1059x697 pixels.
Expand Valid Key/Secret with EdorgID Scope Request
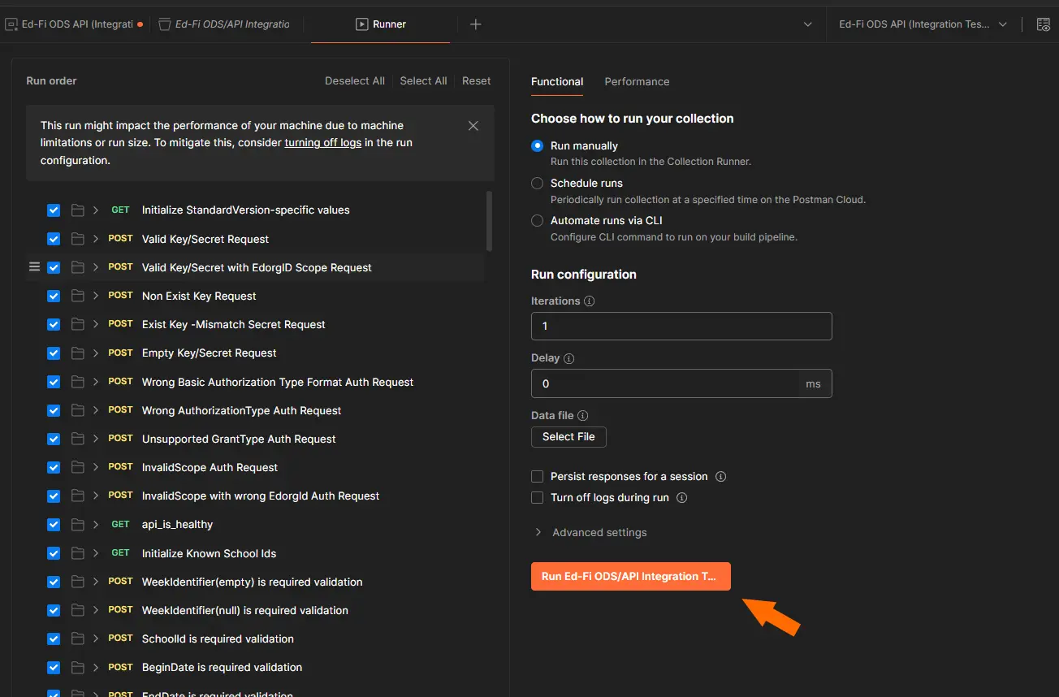tap(96, 267)
